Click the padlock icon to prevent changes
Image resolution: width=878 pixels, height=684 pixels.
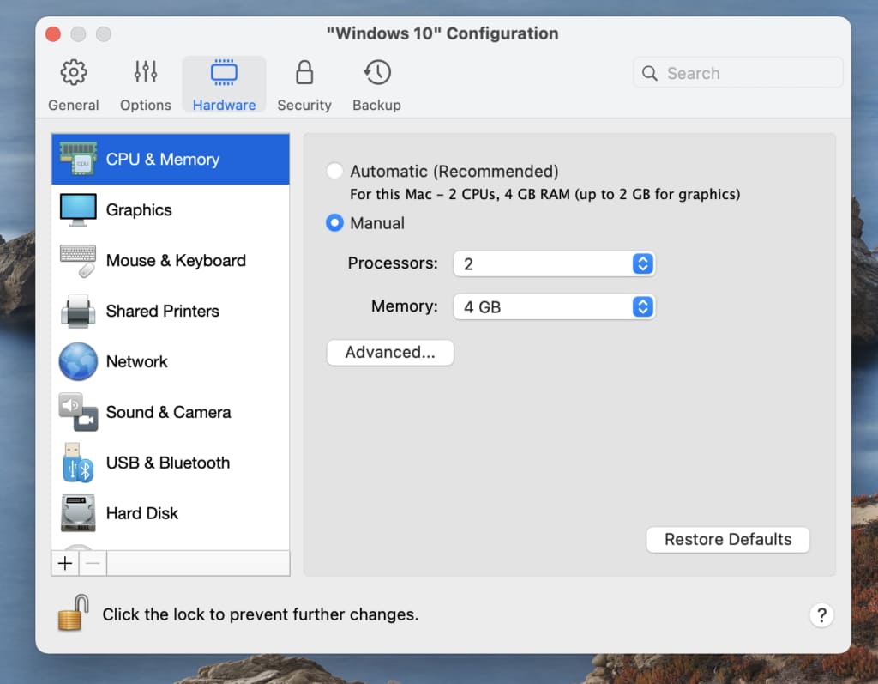point(73,614)
